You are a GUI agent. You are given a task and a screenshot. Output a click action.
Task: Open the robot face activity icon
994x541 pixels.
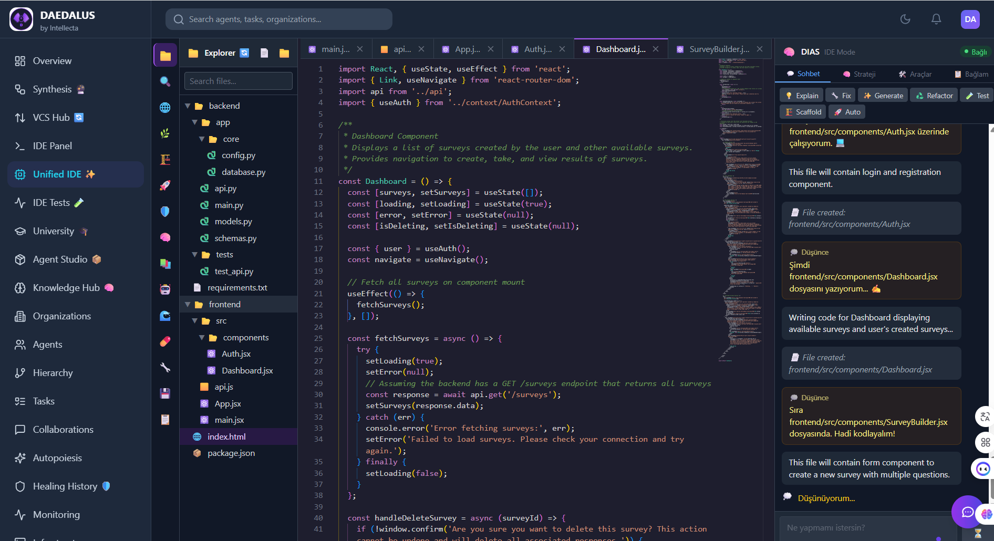point(165,289)
